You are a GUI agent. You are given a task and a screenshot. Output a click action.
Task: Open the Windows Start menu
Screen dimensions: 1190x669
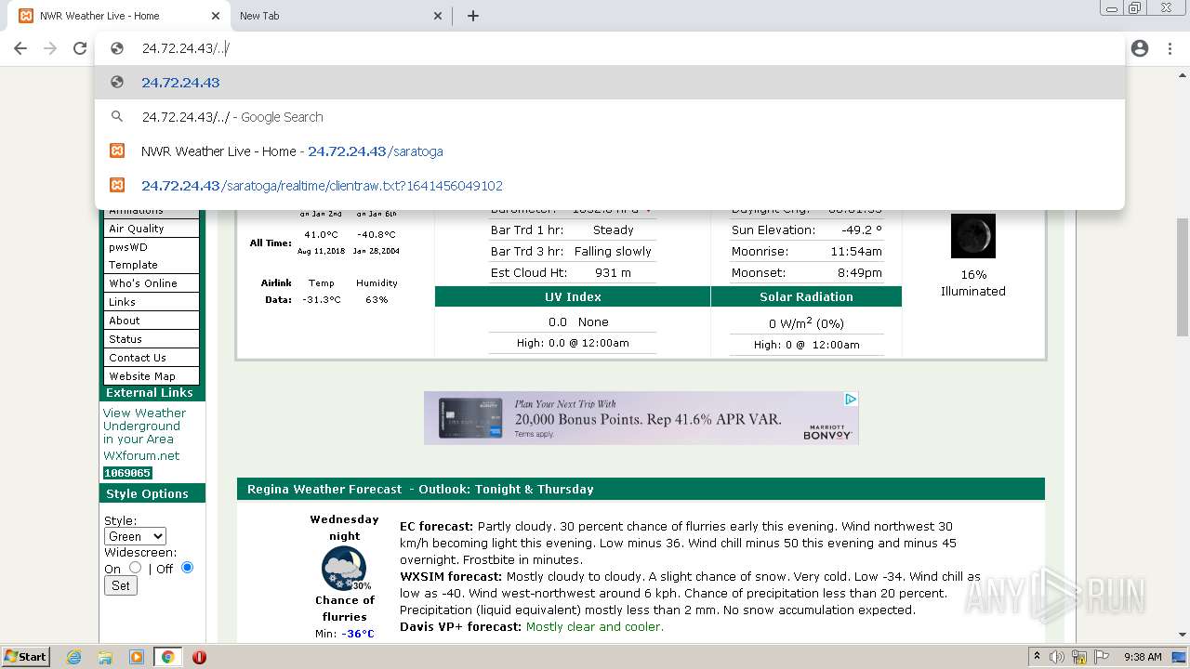25,656
